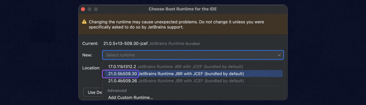366x105 pixels.
Task: Open Add Custom Runtime... option
Action: coord(130,98)
